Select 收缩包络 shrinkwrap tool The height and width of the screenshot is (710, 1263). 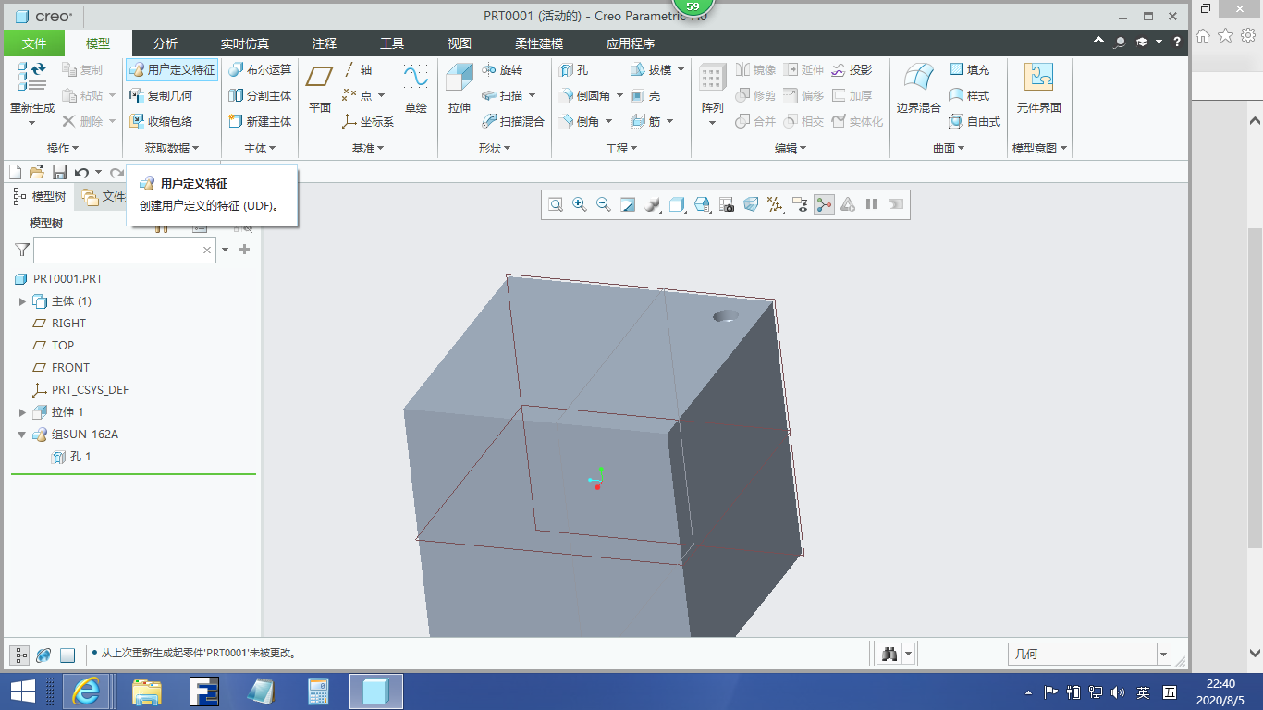click(x=161, y=121)
